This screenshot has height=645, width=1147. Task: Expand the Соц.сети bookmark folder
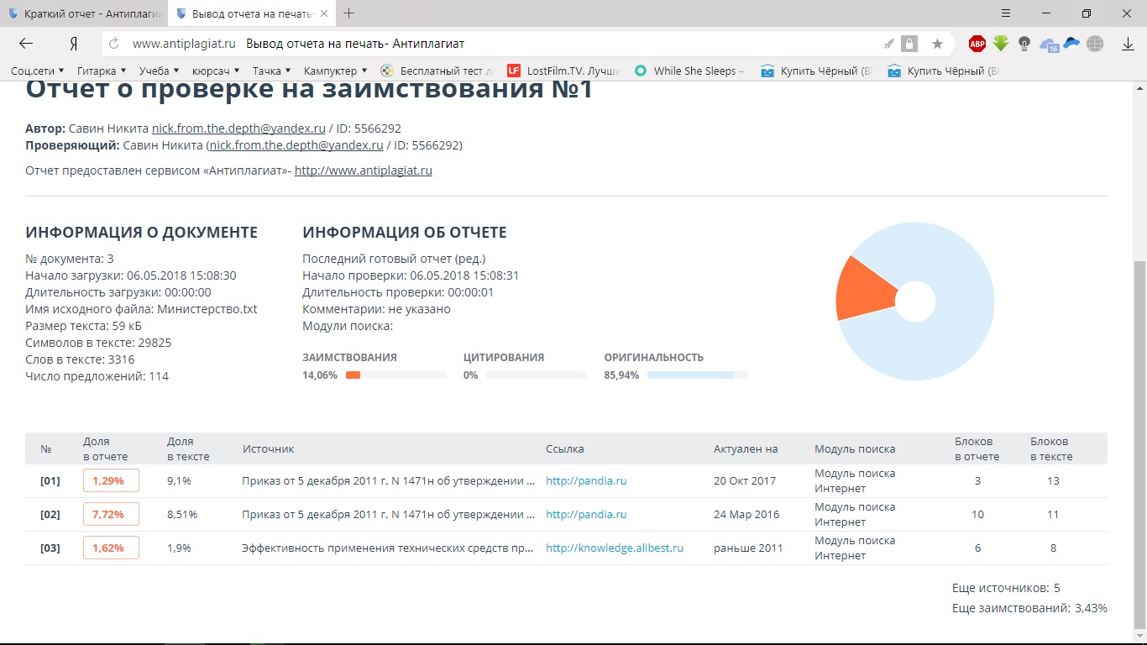pos(38,71)
